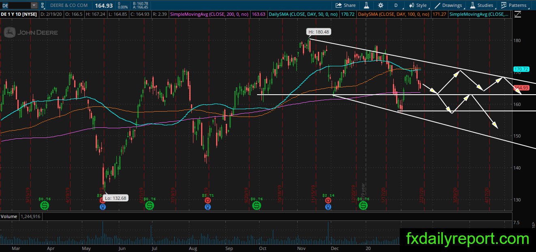Viewport: 536px width, 252px height.
Task: Click the lightbulb icon below $2.71 earnings
Action: 208,207
